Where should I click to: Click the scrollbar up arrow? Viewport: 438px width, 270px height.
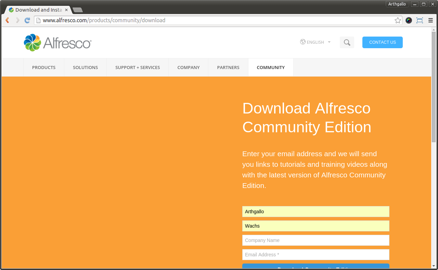434,29
